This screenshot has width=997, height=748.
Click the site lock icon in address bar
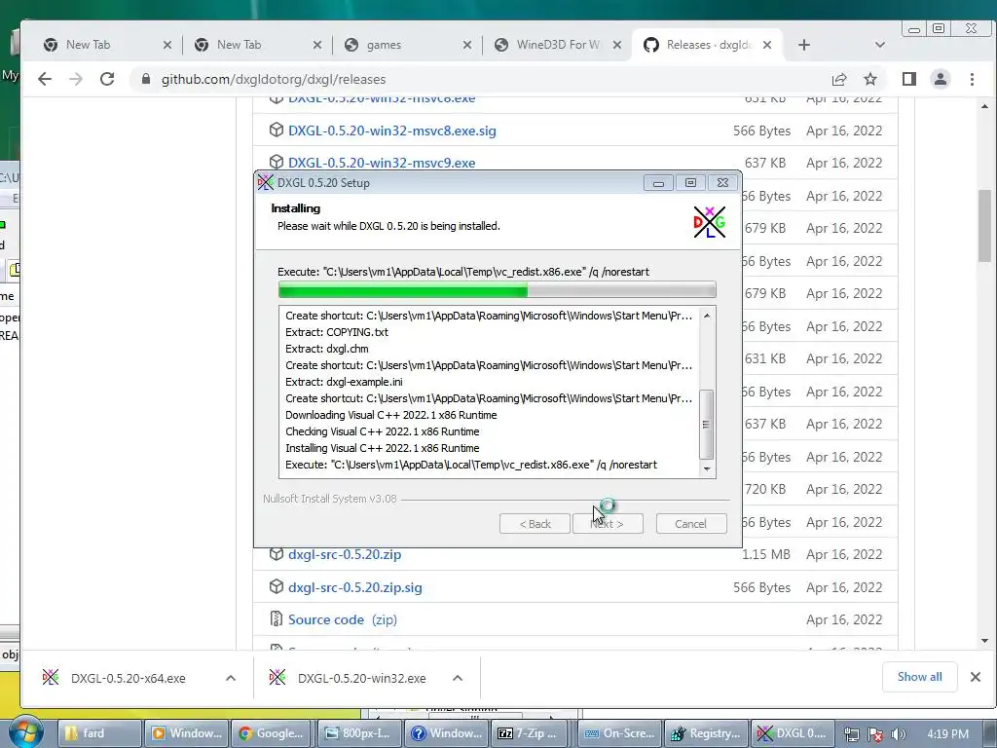(x=146, y=79)
